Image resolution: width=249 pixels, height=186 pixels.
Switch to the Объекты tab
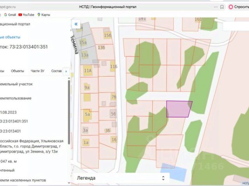coord(18,71)
